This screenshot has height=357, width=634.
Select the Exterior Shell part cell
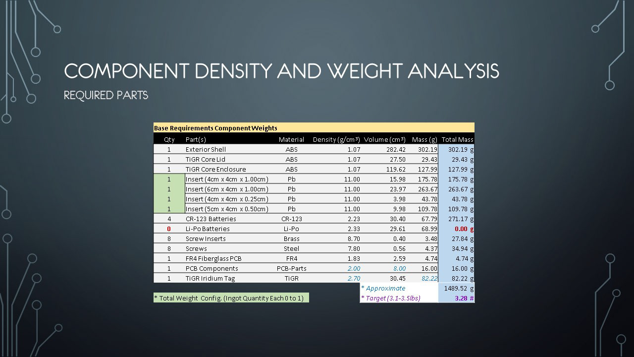click(206, 149)
